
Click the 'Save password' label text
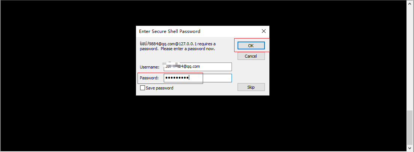pos(160,88)
